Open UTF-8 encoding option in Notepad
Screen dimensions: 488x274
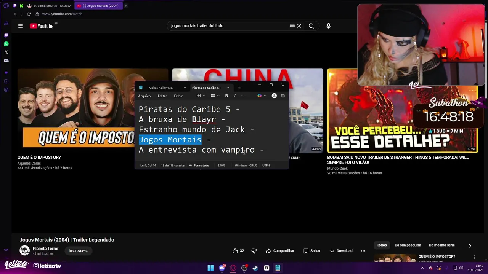[266, 166]
